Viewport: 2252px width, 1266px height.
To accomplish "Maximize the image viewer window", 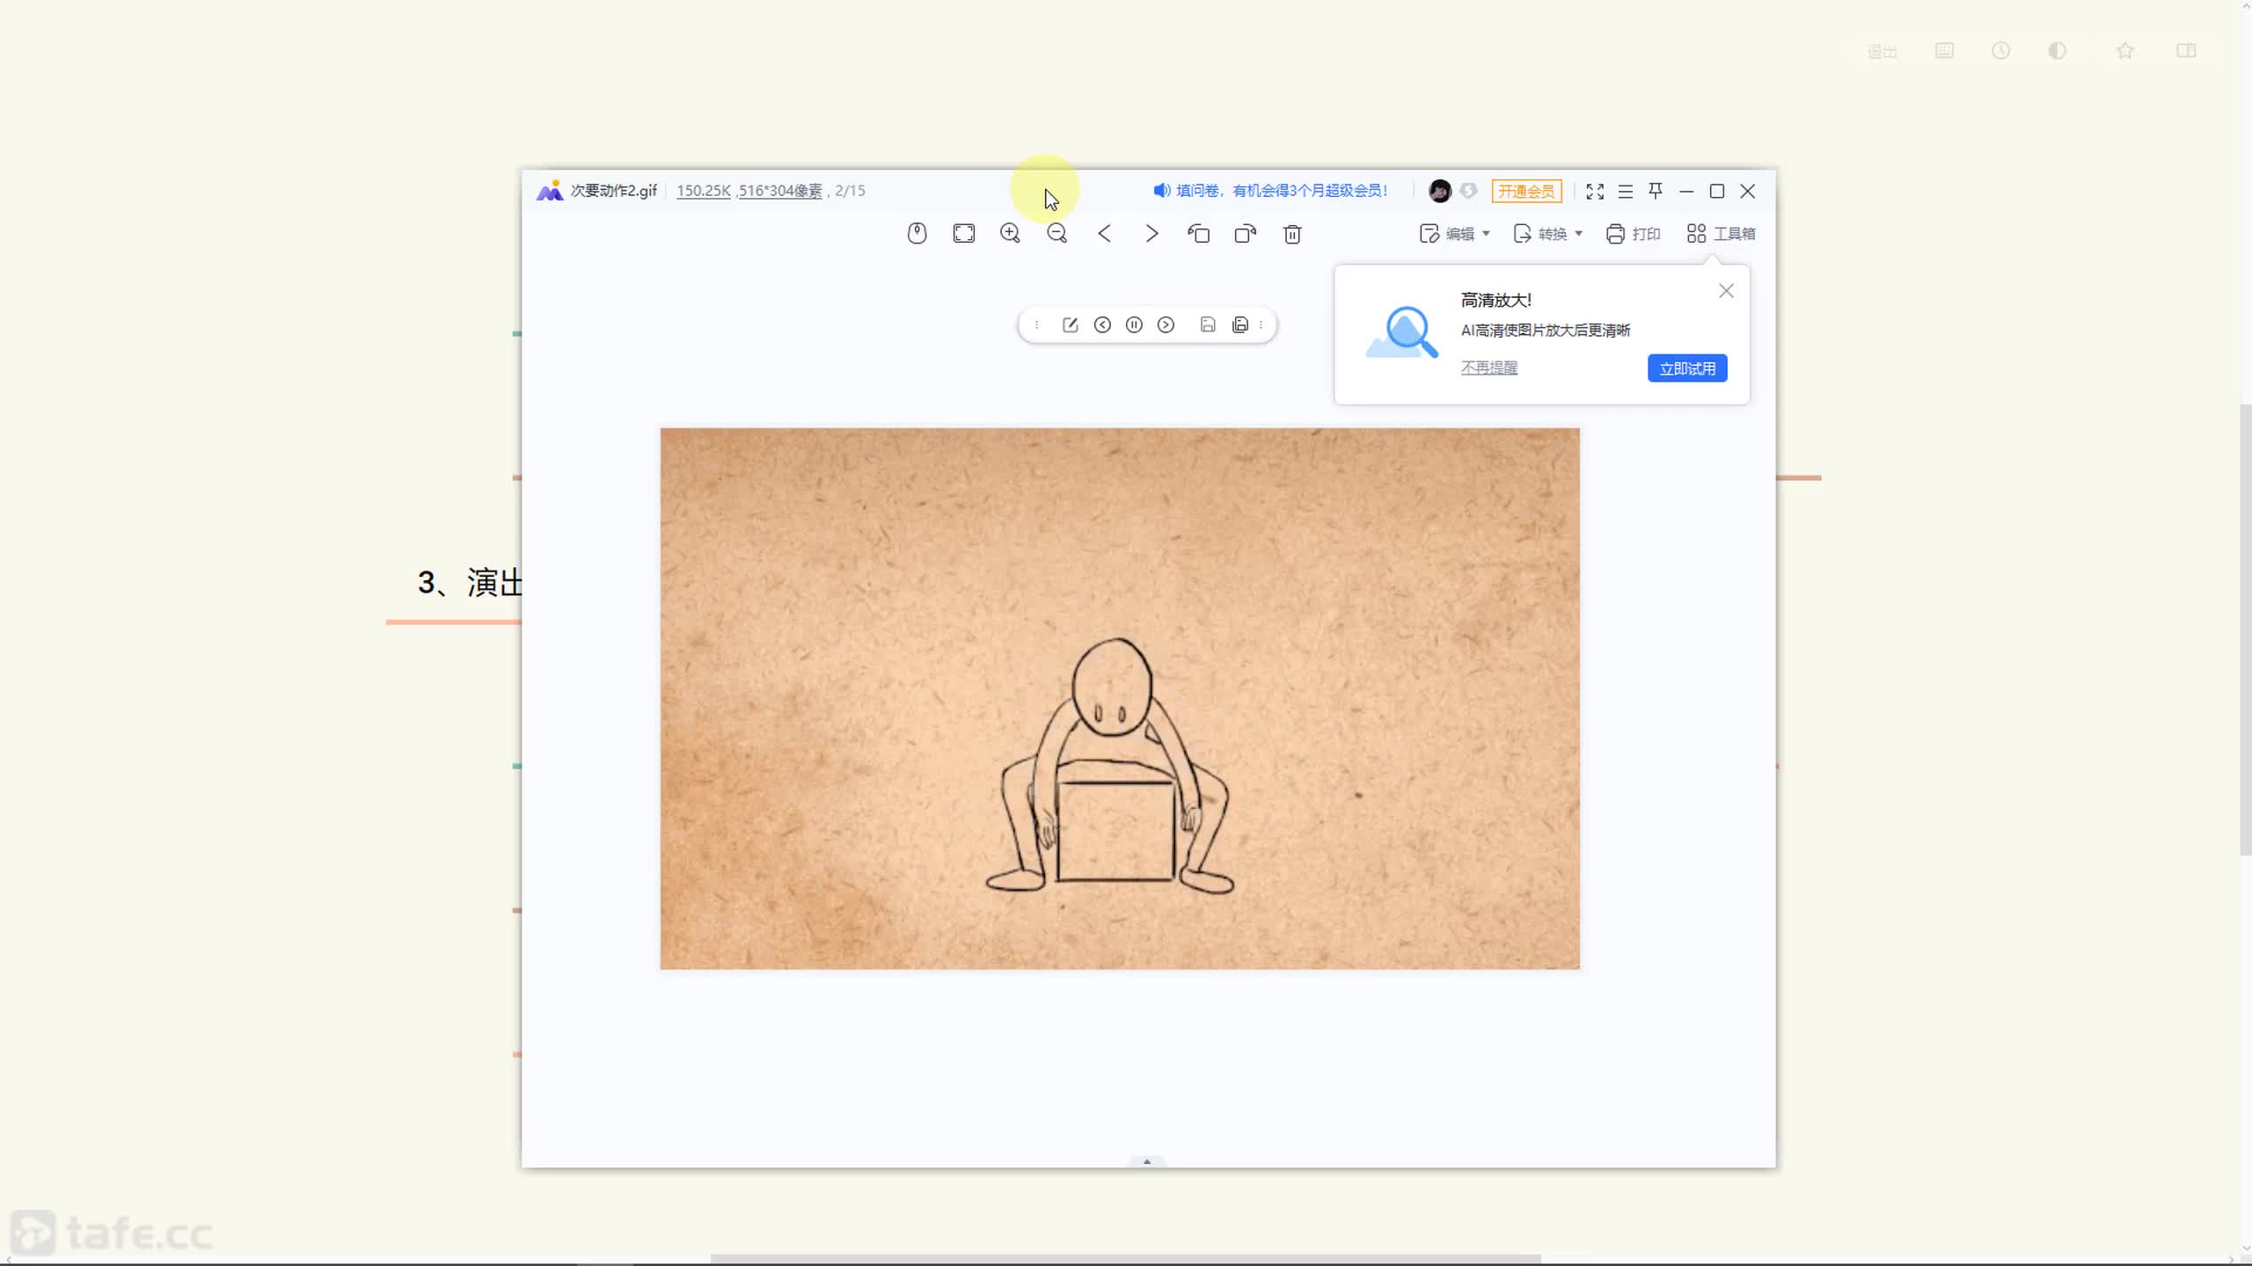I will point(1716,191).
